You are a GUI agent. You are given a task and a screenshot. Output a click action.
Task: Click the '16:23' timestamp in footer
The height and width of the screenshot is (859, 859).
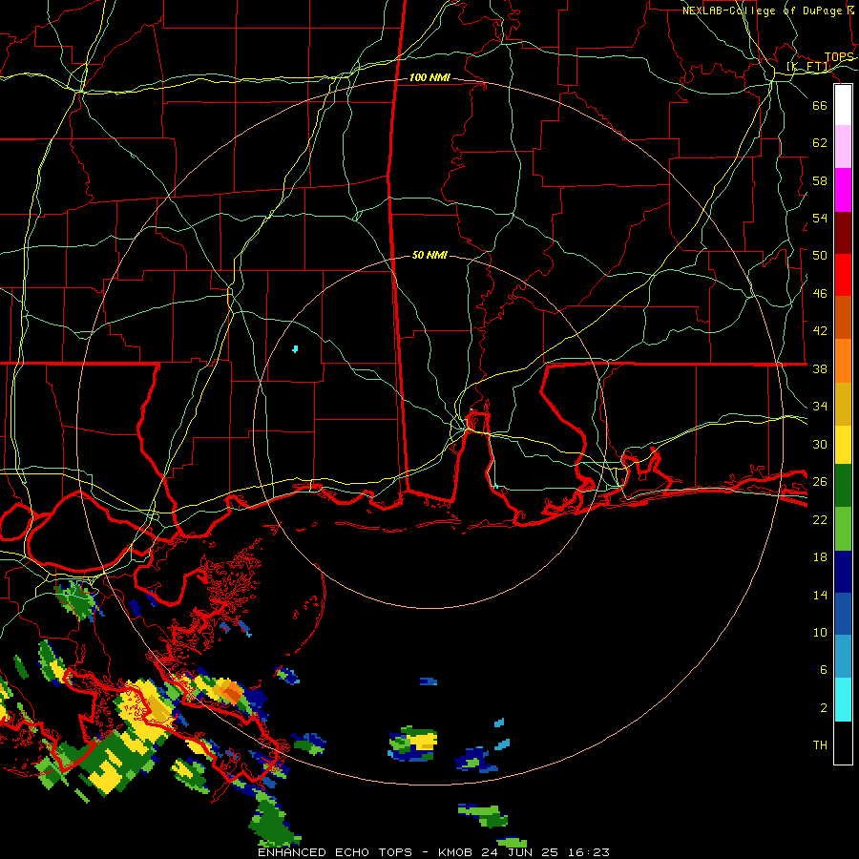tap(590, 852)
